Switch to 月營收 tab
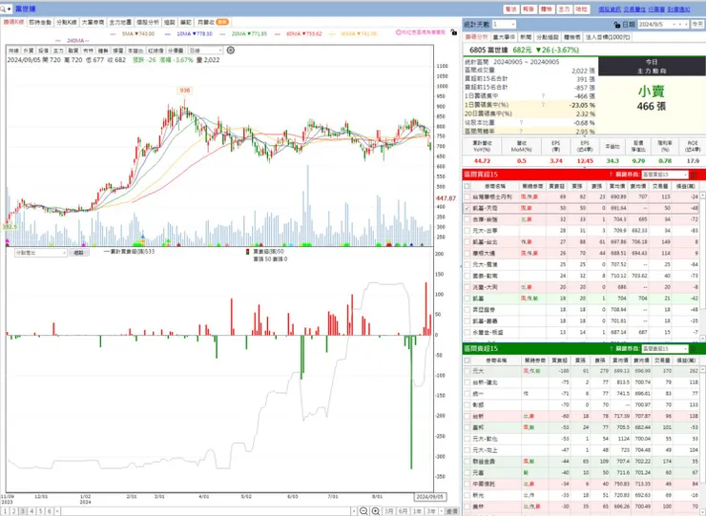The height and width of the screenshot is (516, 706). (x=213, y=22)
